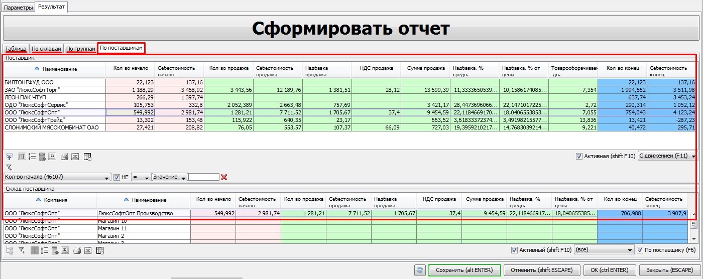This screenshot has height=279, width=703.
Task: Uncheck the НЕ filter checkbox
Action: click(x=117, y=177)
